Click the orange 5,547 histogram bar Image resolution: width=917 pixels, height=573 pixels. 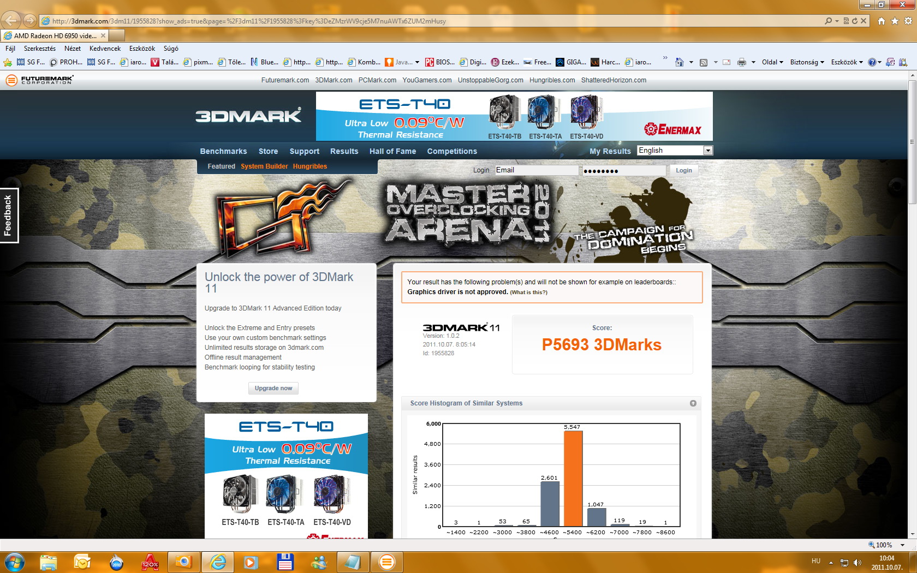click(573, 478)
